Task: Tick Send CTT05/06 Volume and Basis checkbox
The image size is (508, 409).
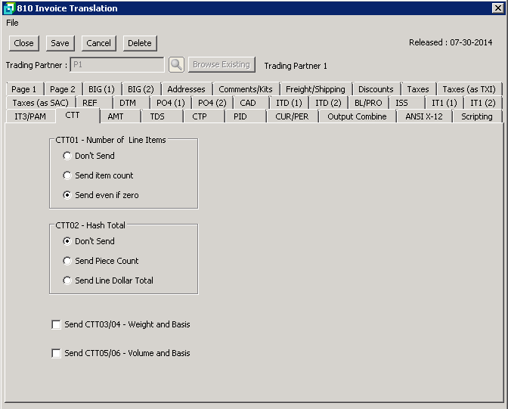Action: (x=56, y=354)
